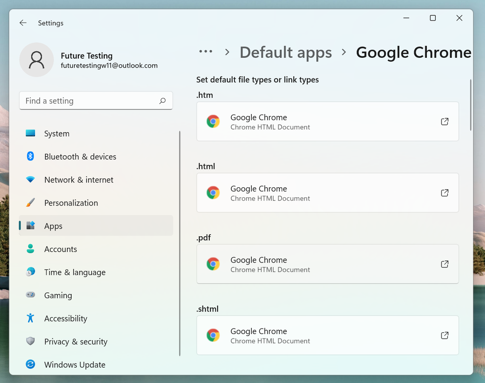The width and height of the screenshot is (485, 383).
Task: Select the Personalization paintbrush icon
Action: (x=30, y=203)
